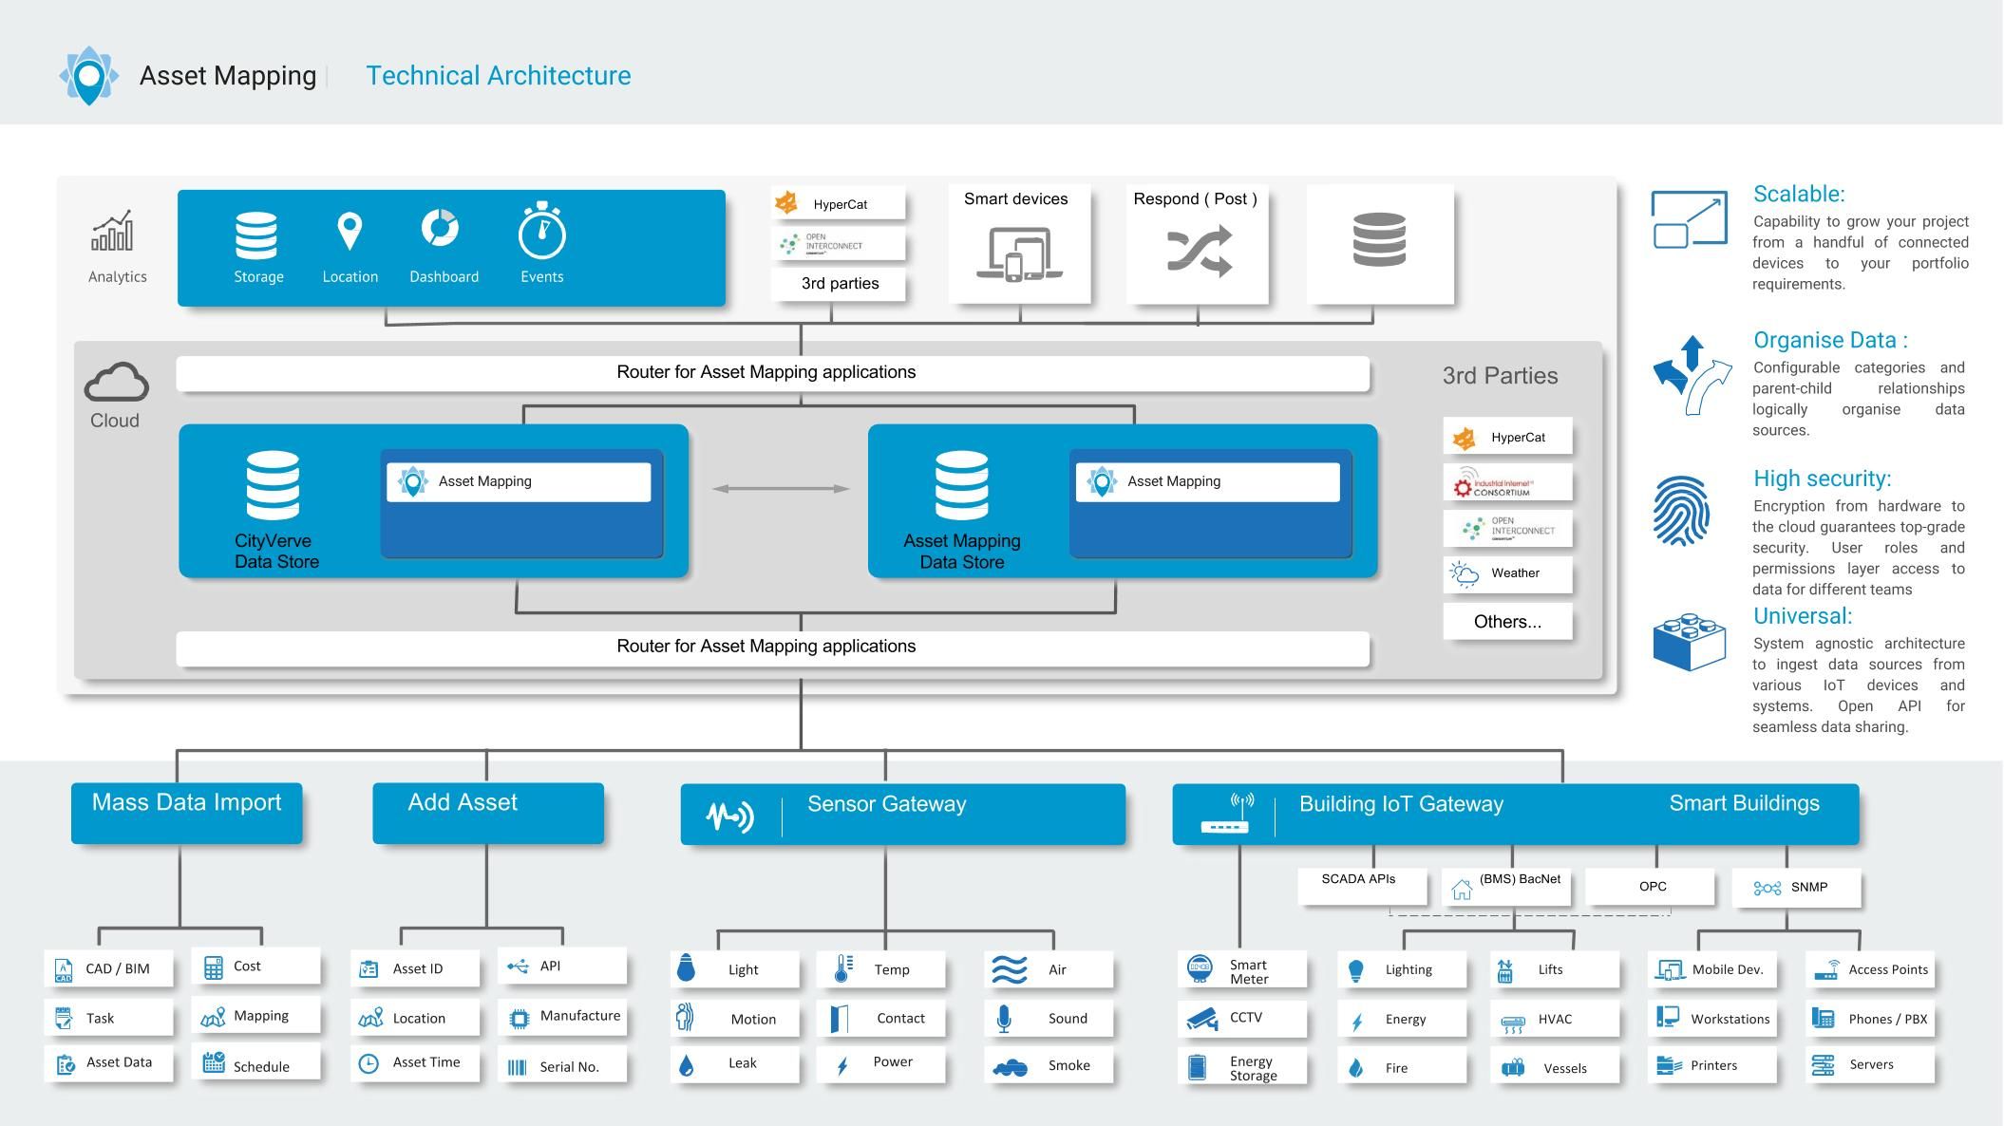2004x1126 pixels.
Task: Select the Smoke sensor item
Action: pyautogui.click(x=1048, y=1065)
